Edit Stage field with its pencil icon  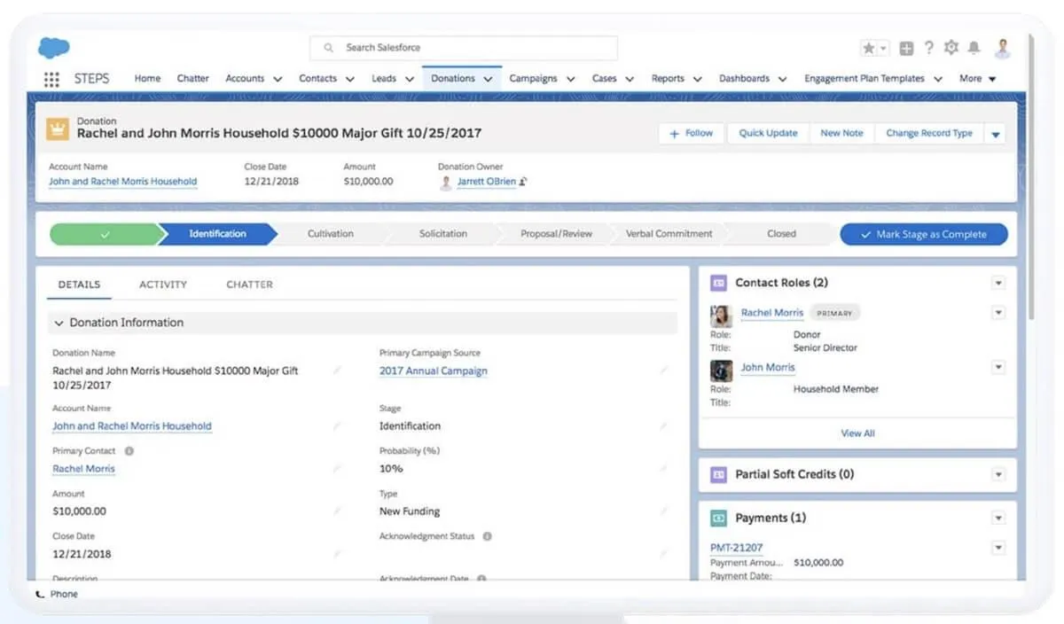[x=663, y=426]
